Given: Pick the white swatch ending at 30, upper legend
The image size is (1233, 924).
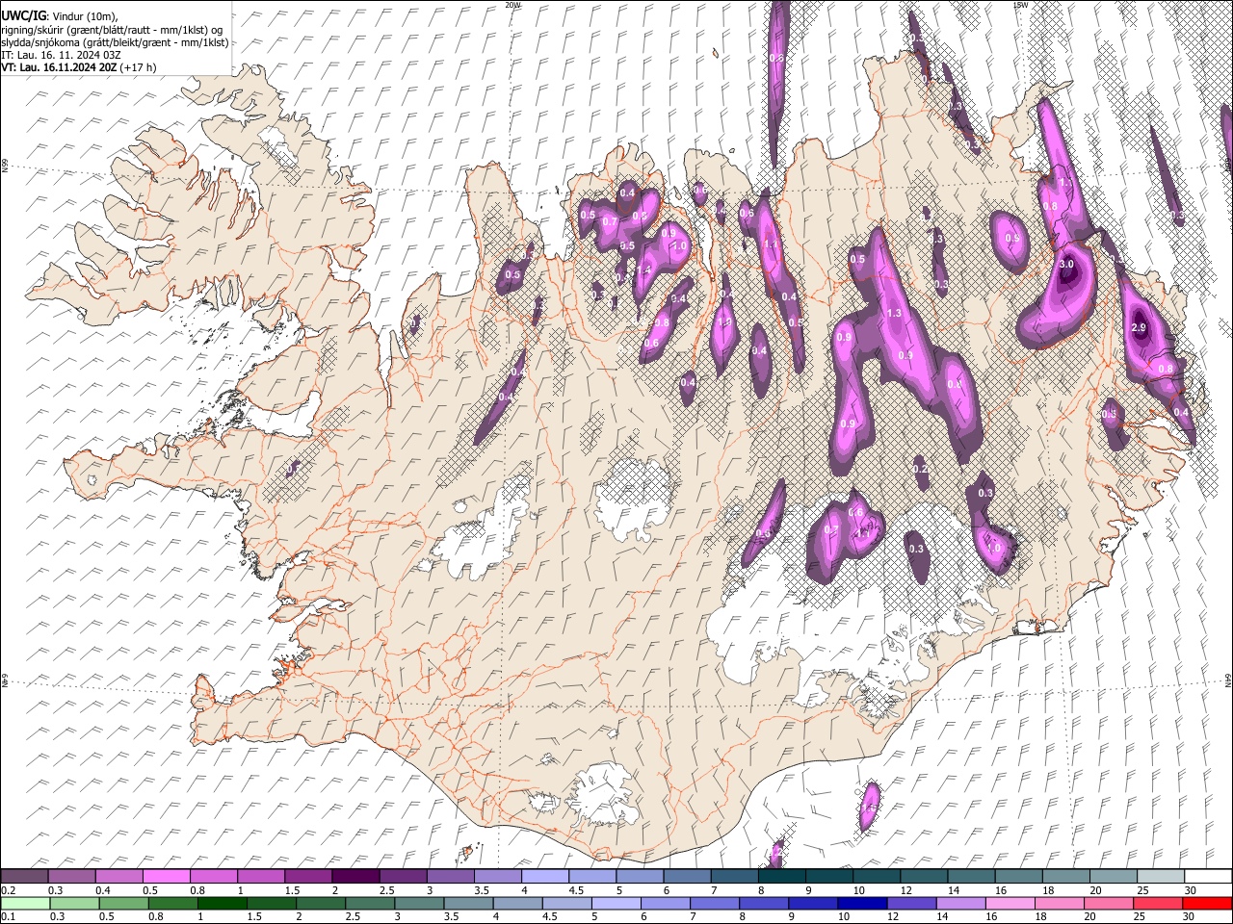Looking at the screenshot, I should [x=1208, y=877].
